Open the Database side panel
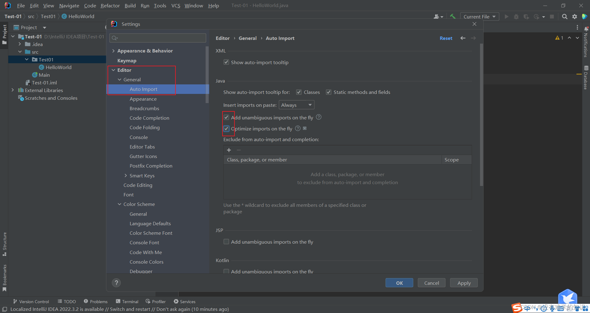590x313 pixels. [586, 77]
